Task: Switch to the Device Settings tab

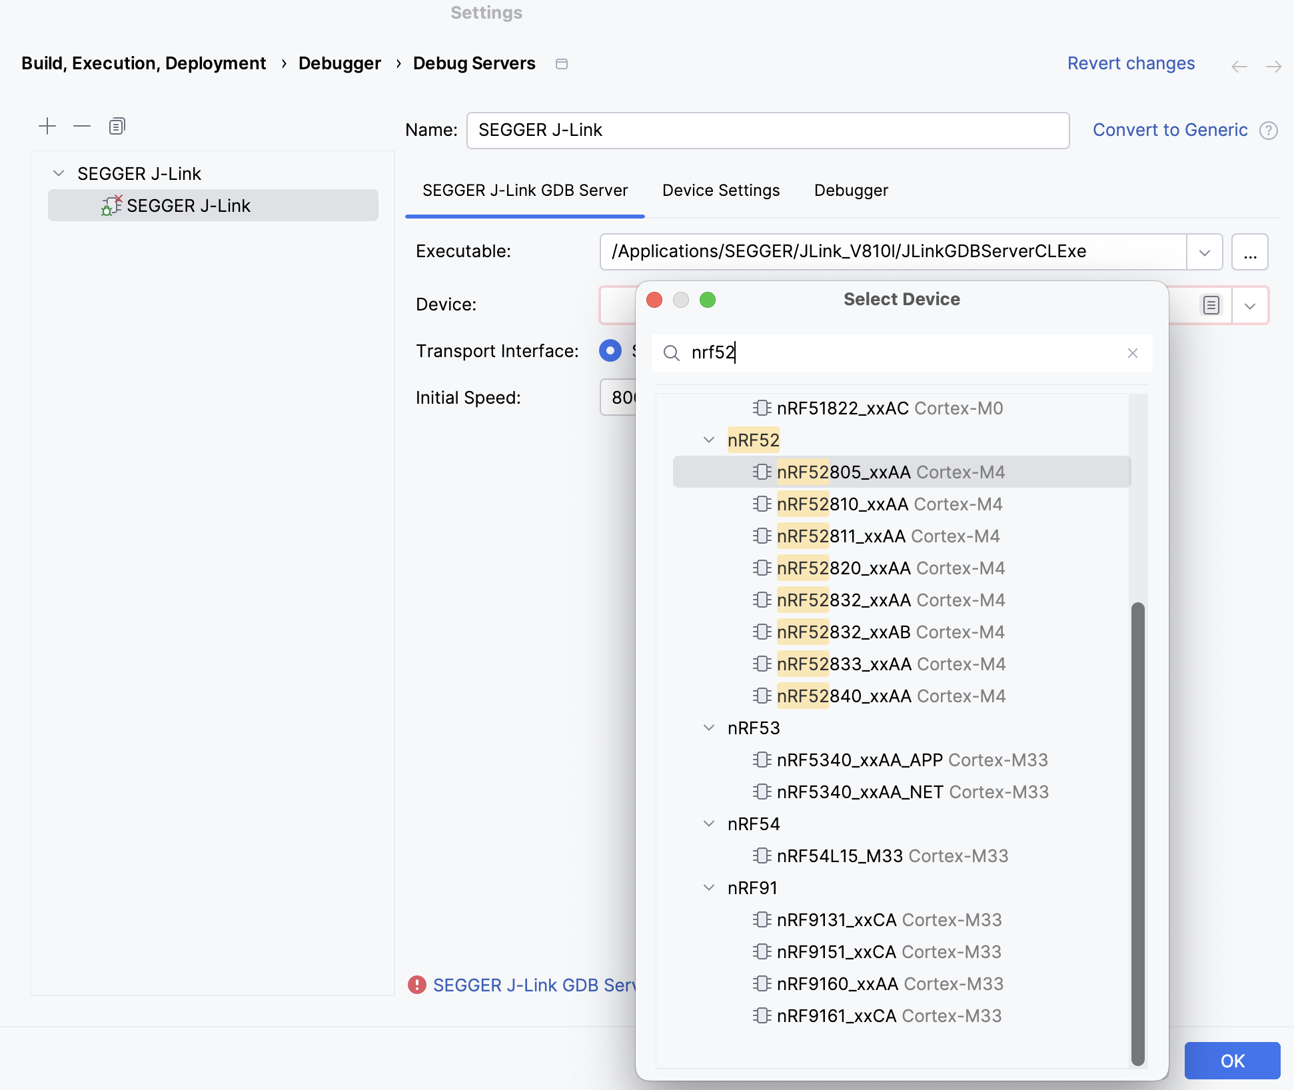Action: (x=720, y=191)
